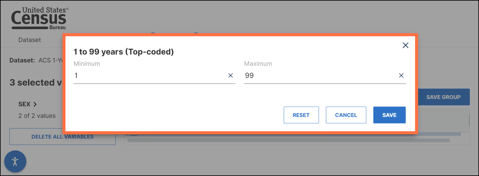Click the gray "Maximum" field label
Viewport: 479px width, 176px height.
258,64
